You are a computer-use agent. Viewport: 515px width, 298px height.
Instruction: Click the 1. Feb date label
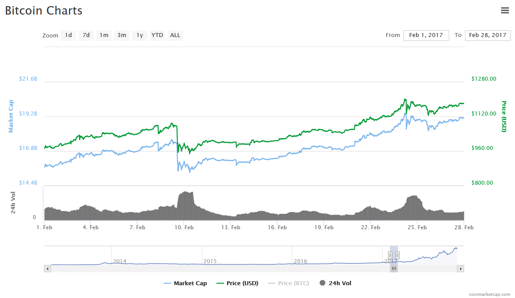pos(44,227)
